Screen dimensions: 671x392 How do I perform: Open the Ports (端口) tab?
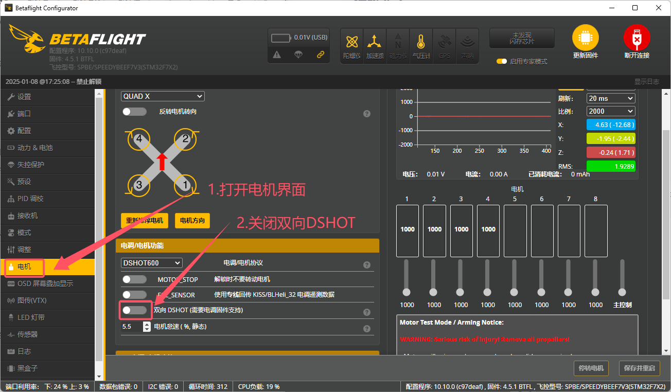click(x=47, y=114)
